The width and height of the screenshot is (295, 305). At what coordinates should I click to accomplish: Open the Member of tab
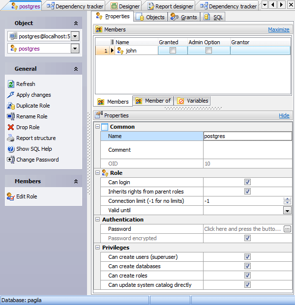click(x=153, y=101)
